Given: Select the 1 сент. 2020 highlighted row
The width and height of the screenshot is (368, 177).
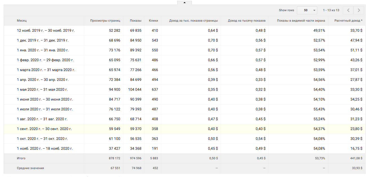Looking at the screenshot, I should click(44, 129).
